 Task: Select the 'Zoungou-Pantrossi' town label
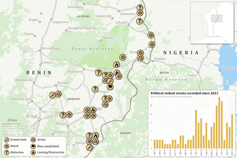(x=82, y=28)
